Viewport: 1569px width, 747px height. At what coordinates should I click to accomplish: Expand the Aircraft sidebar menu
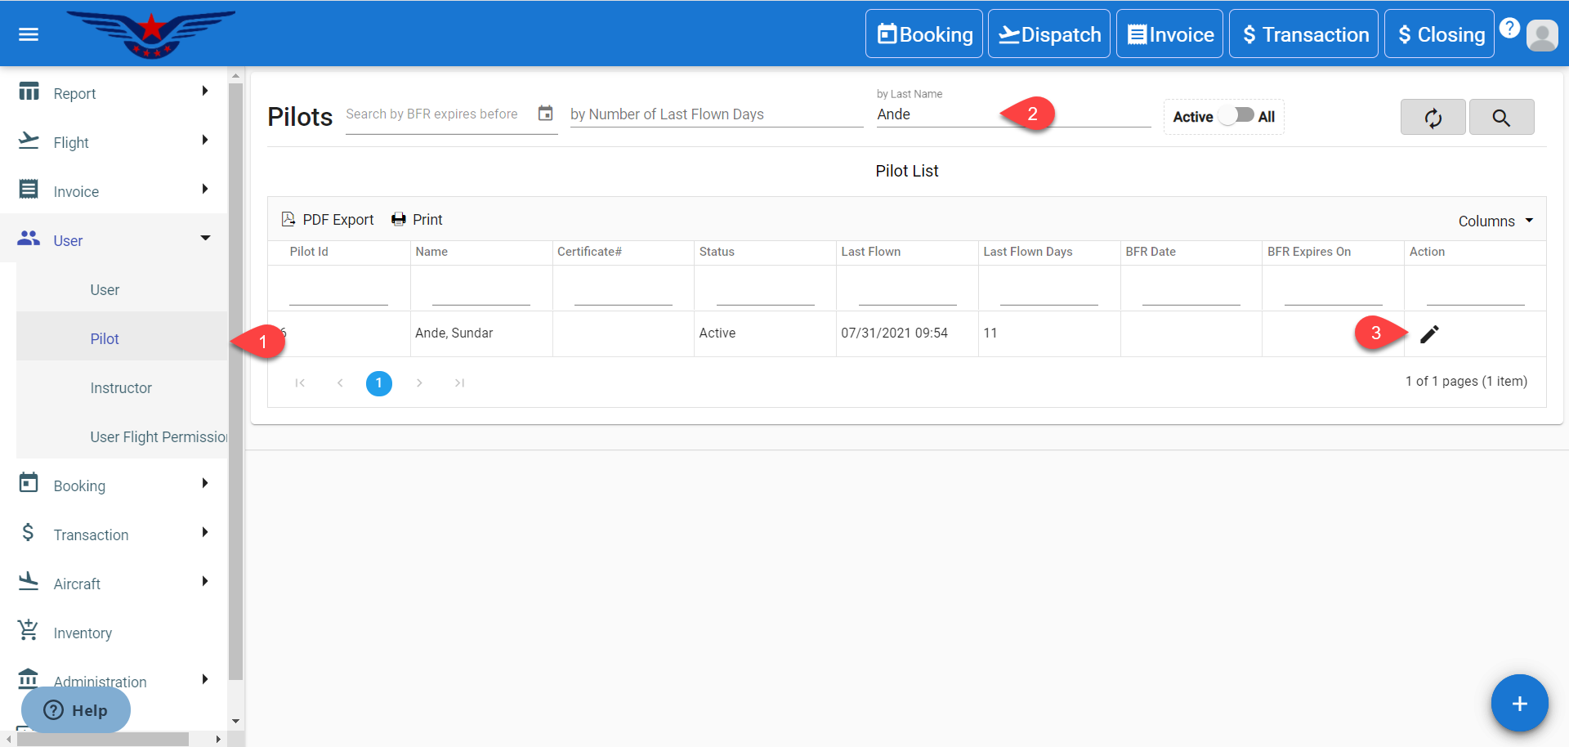click(x=114, y=584)
